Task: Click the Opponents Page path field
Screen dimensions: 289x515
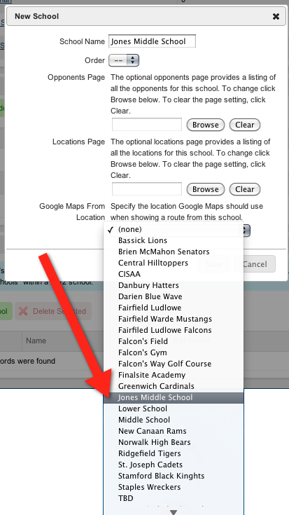Action: click(147, 125)
